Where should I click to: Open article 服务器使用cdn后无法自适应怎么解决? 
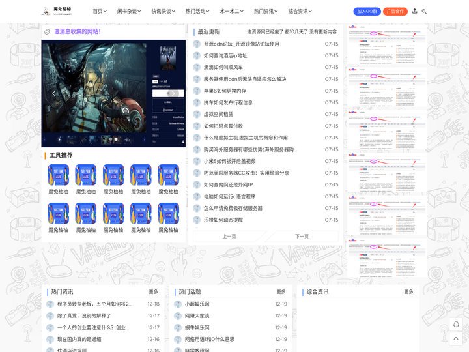point(245,80)
